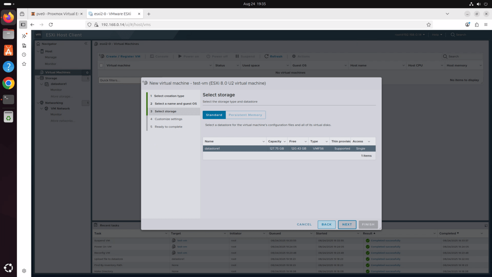The image size is (492, 277).
Task: Click the Console monitor icon
Action: click(152, 56)
